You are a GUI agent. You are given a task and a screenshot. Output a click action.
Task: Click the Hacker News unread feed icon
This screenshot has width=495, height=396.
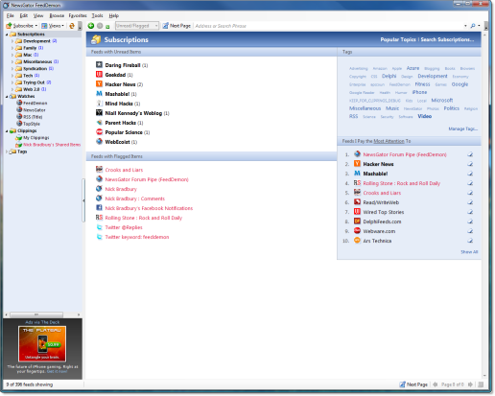[x=99, y=83]
